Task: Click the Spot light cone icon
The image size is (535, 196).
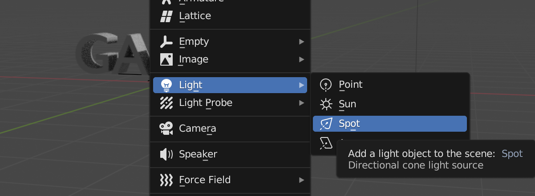Action: pos(326,124)
